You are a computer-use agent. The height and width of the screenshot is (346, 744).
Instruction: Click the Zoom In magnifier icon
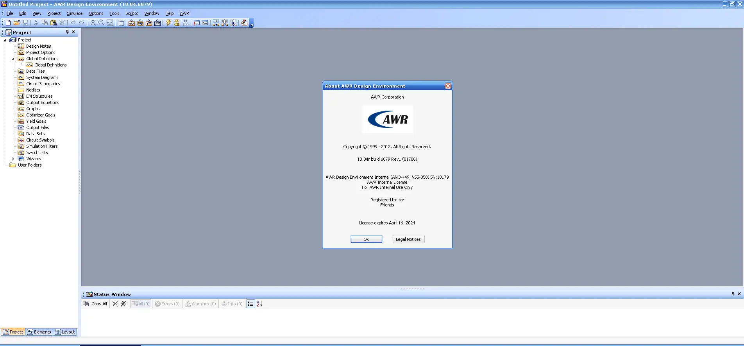(x=93, y=23)
